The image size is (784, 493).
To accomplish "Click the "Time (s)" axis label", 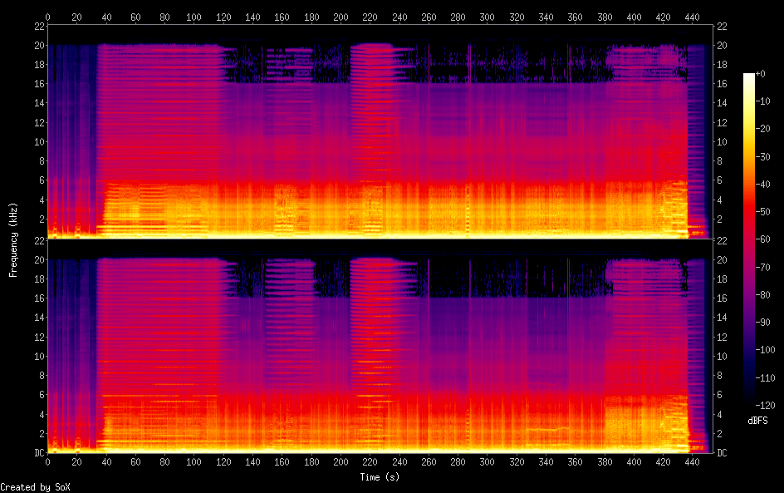I will click(380, 477).
